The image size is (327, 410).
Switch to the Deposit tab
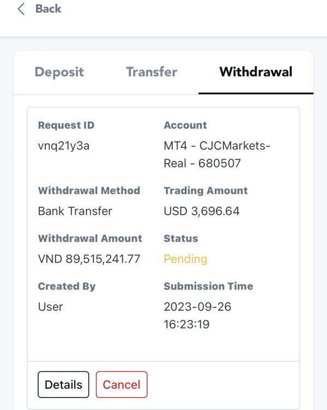(59, 72)
